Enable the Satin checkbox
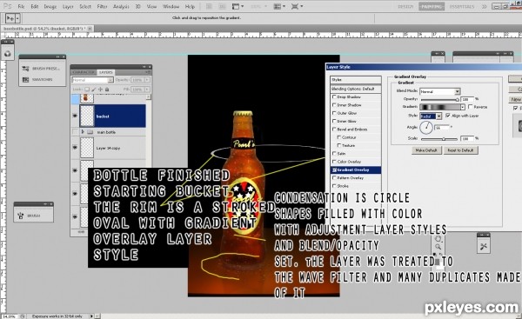 click(334, 153)
